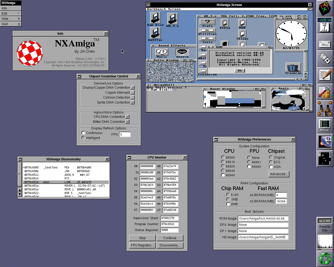334x267 pixels.
Task: Click the Continue button in CPU Monitor
Action: (x=170, y=238)
